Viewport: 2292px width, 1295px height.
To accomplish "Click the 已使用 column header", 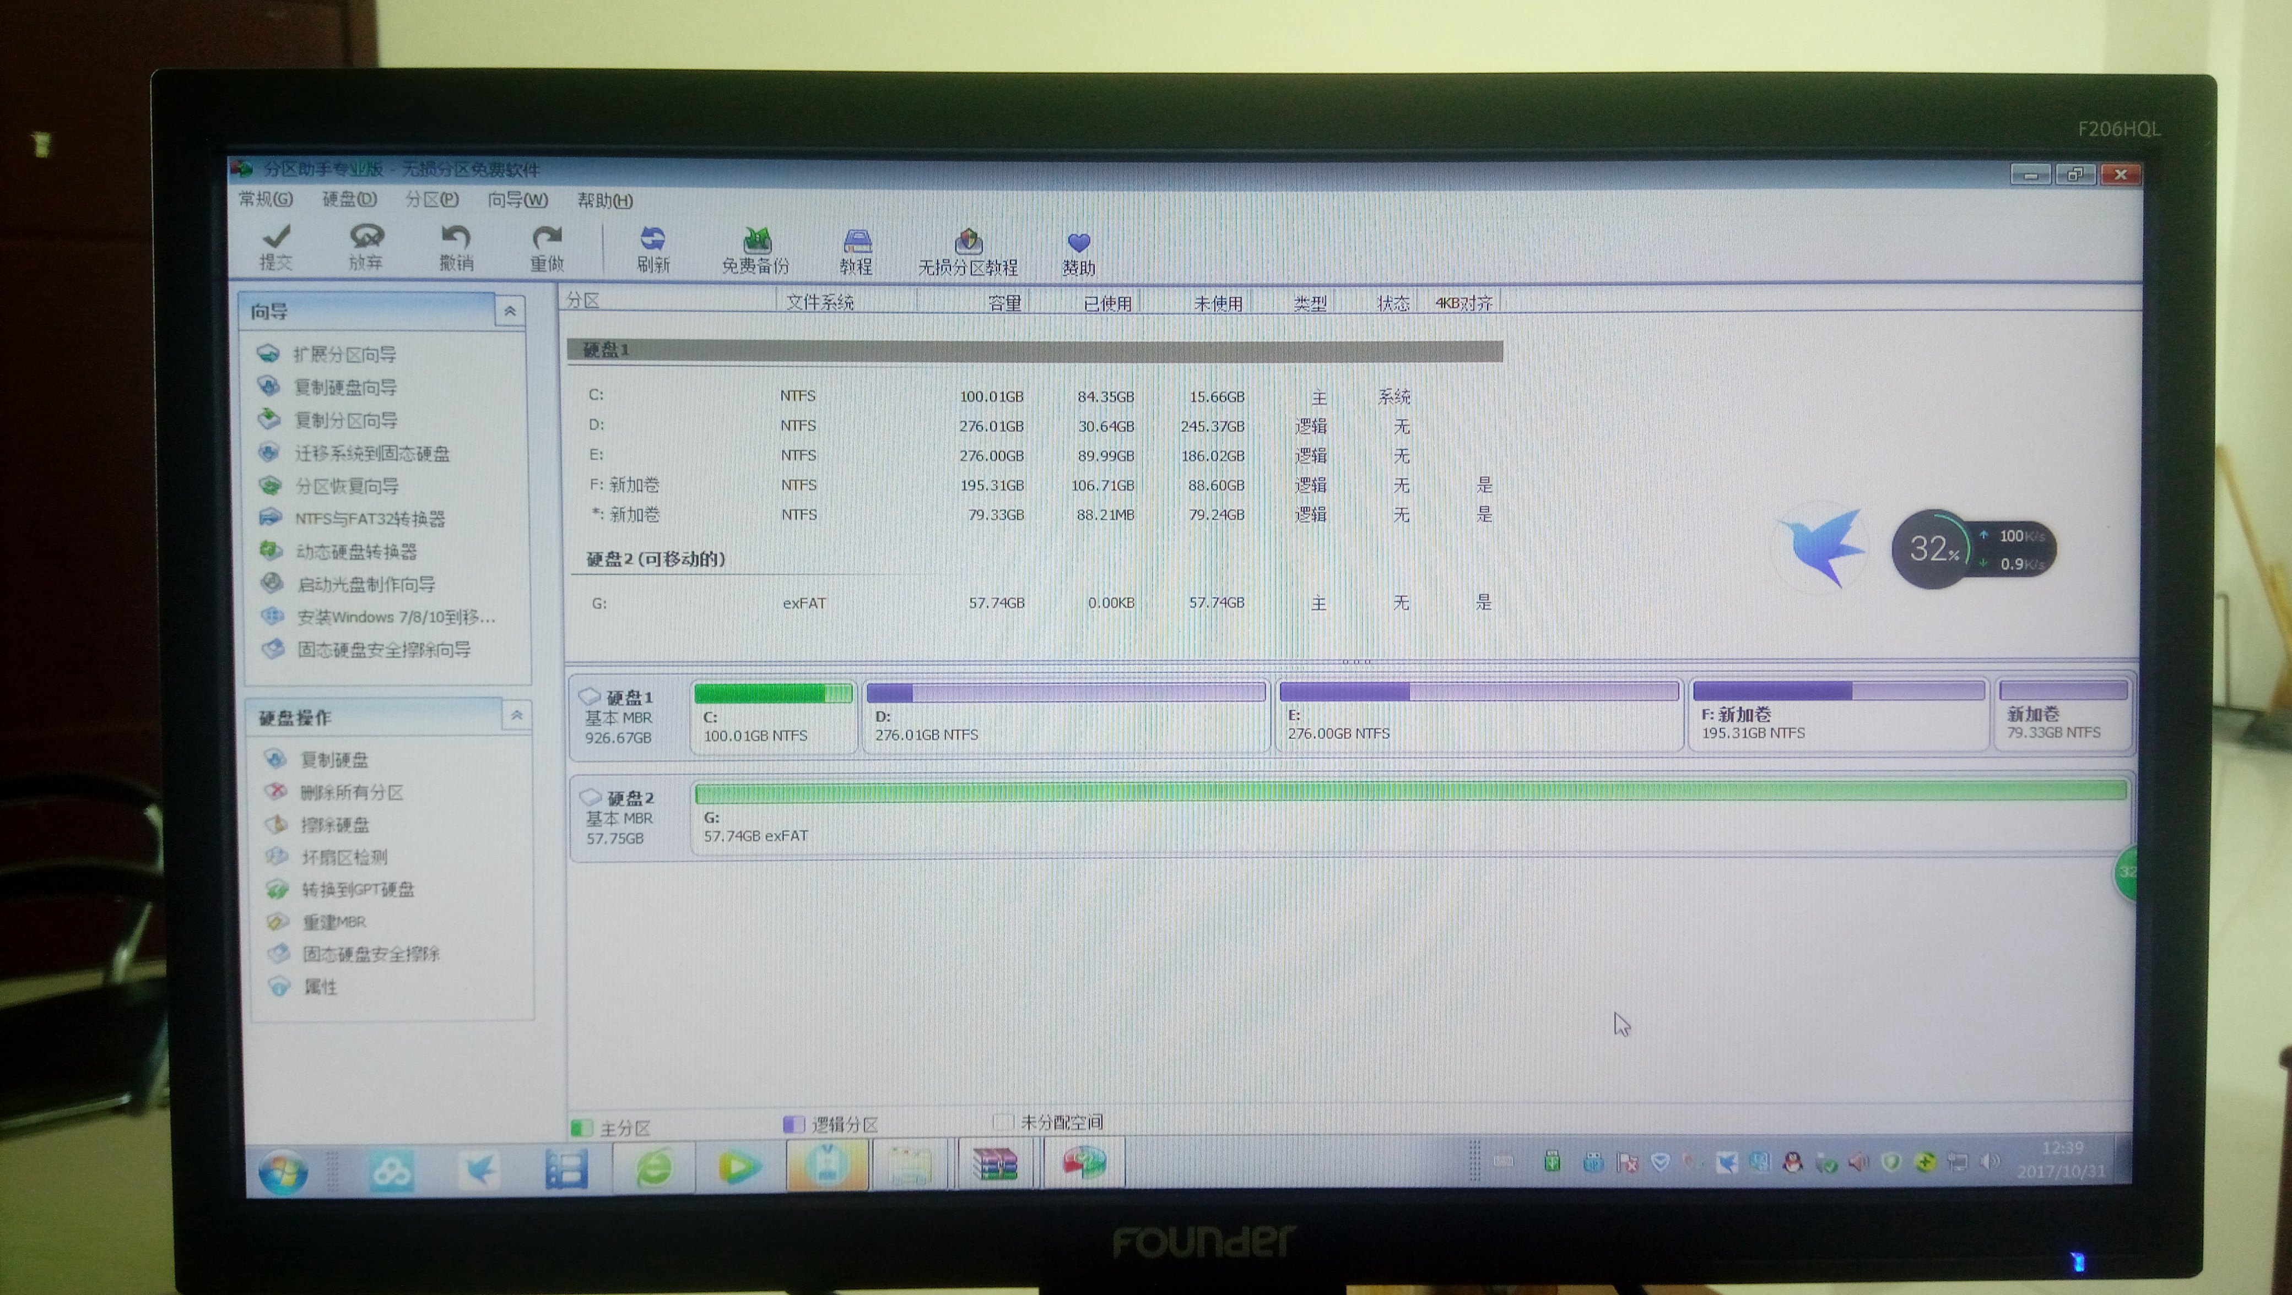I will pos(1084,303).
